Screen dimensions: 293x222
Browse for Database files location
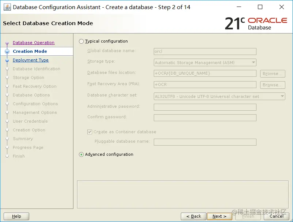273,74
